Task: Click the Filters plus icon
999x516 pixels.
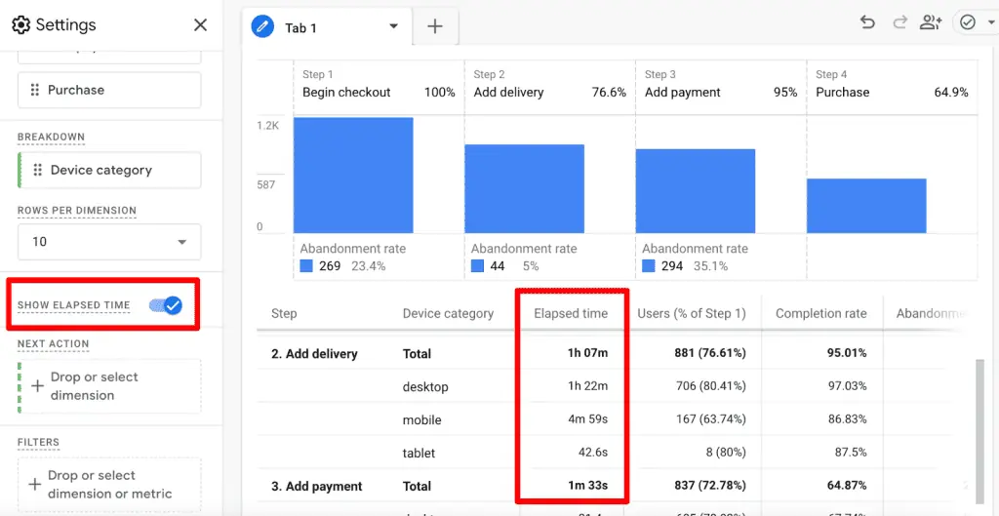Action: click(36, 484)
